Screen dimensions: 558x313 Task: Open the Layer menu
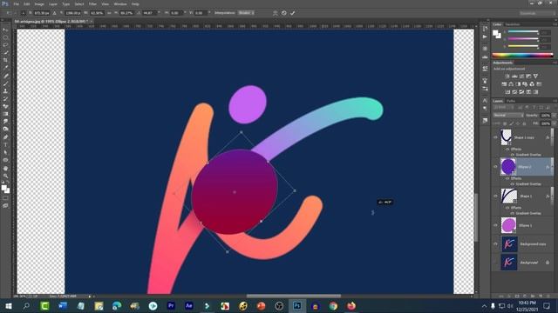(x=53, y=3)
